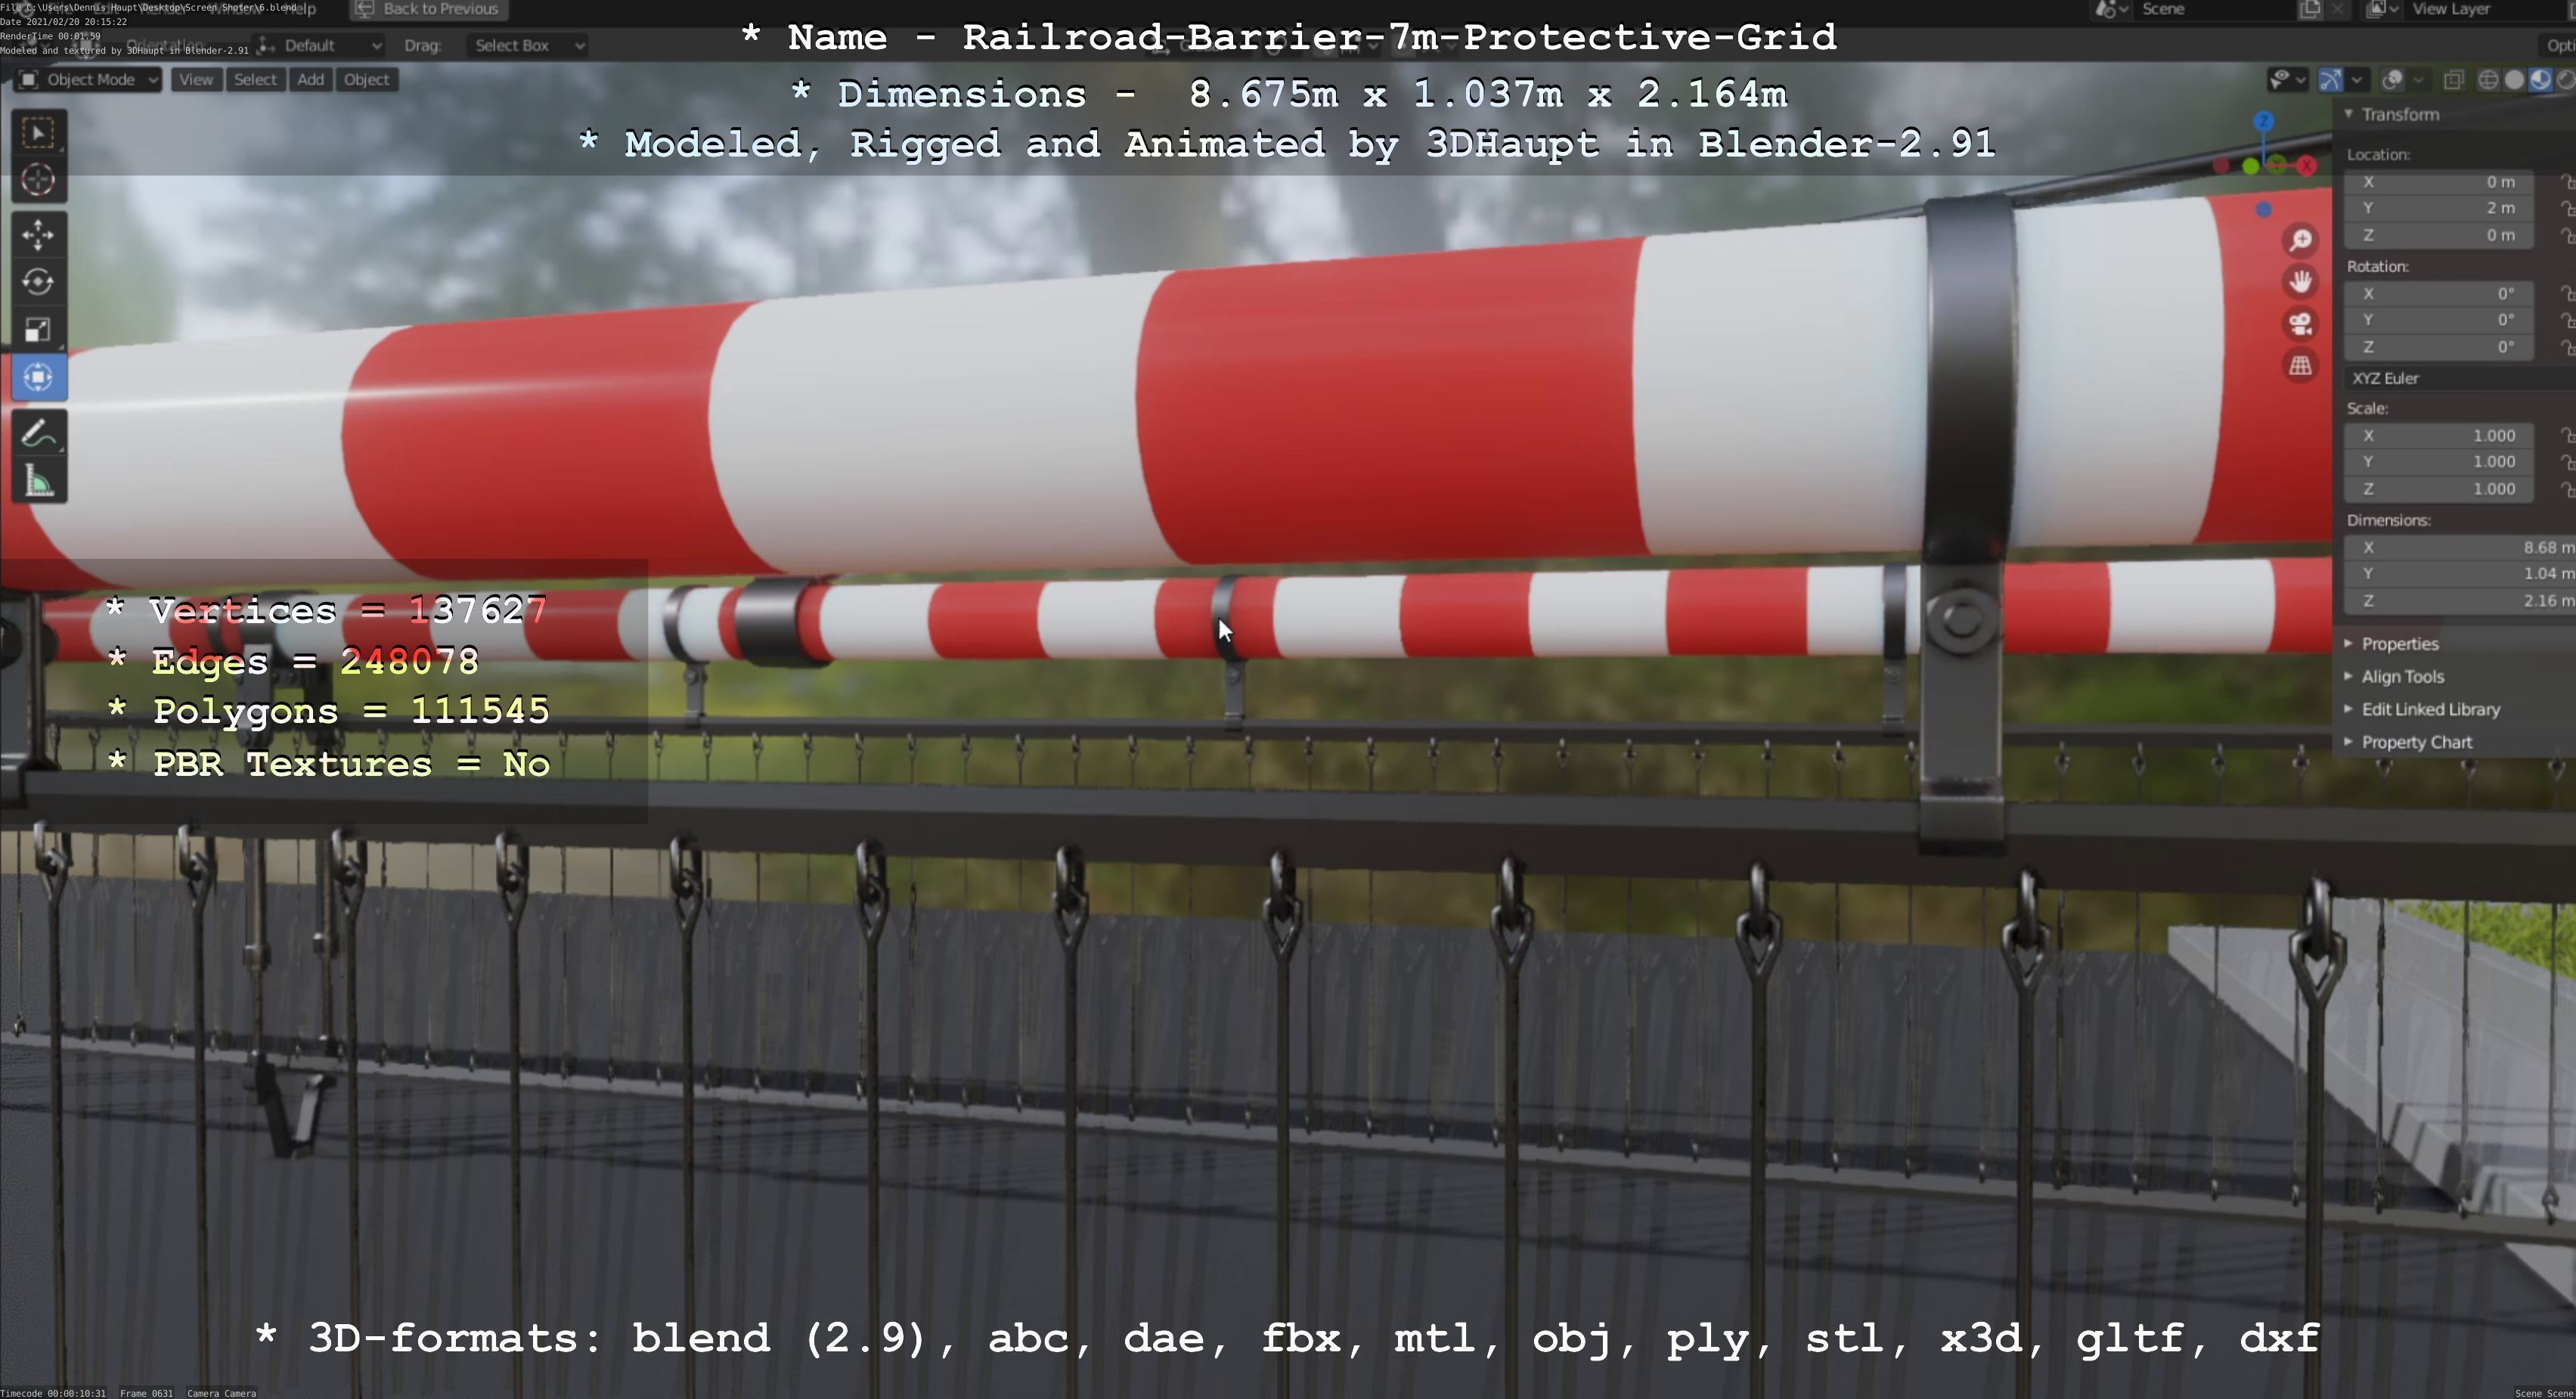Click the green Y axis gizmo dot
The width and height of the screenshot is (2576, 1399).
[x=2251, y=166]
